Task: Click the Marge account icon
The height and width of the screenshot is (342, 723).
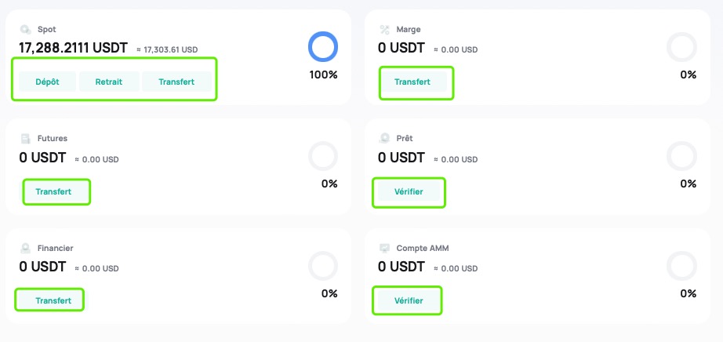Action: 384,30
